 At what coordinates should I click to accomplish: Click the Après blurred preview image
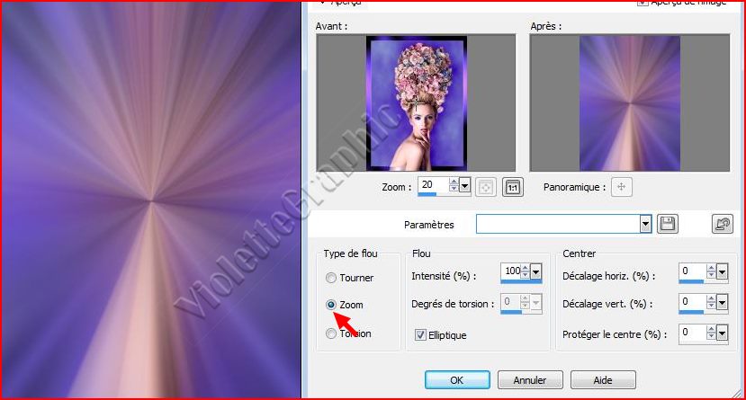pyautogui.click(x=629, y=103)
